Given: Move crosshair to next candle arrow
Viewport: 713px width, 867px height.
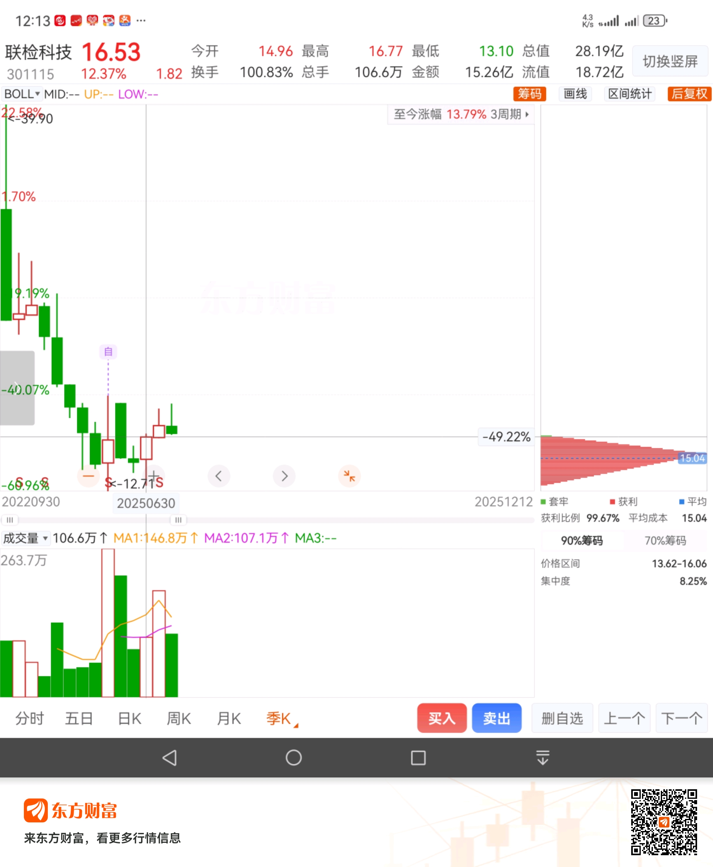Looking at the screenshot, I should coord(284,476).
